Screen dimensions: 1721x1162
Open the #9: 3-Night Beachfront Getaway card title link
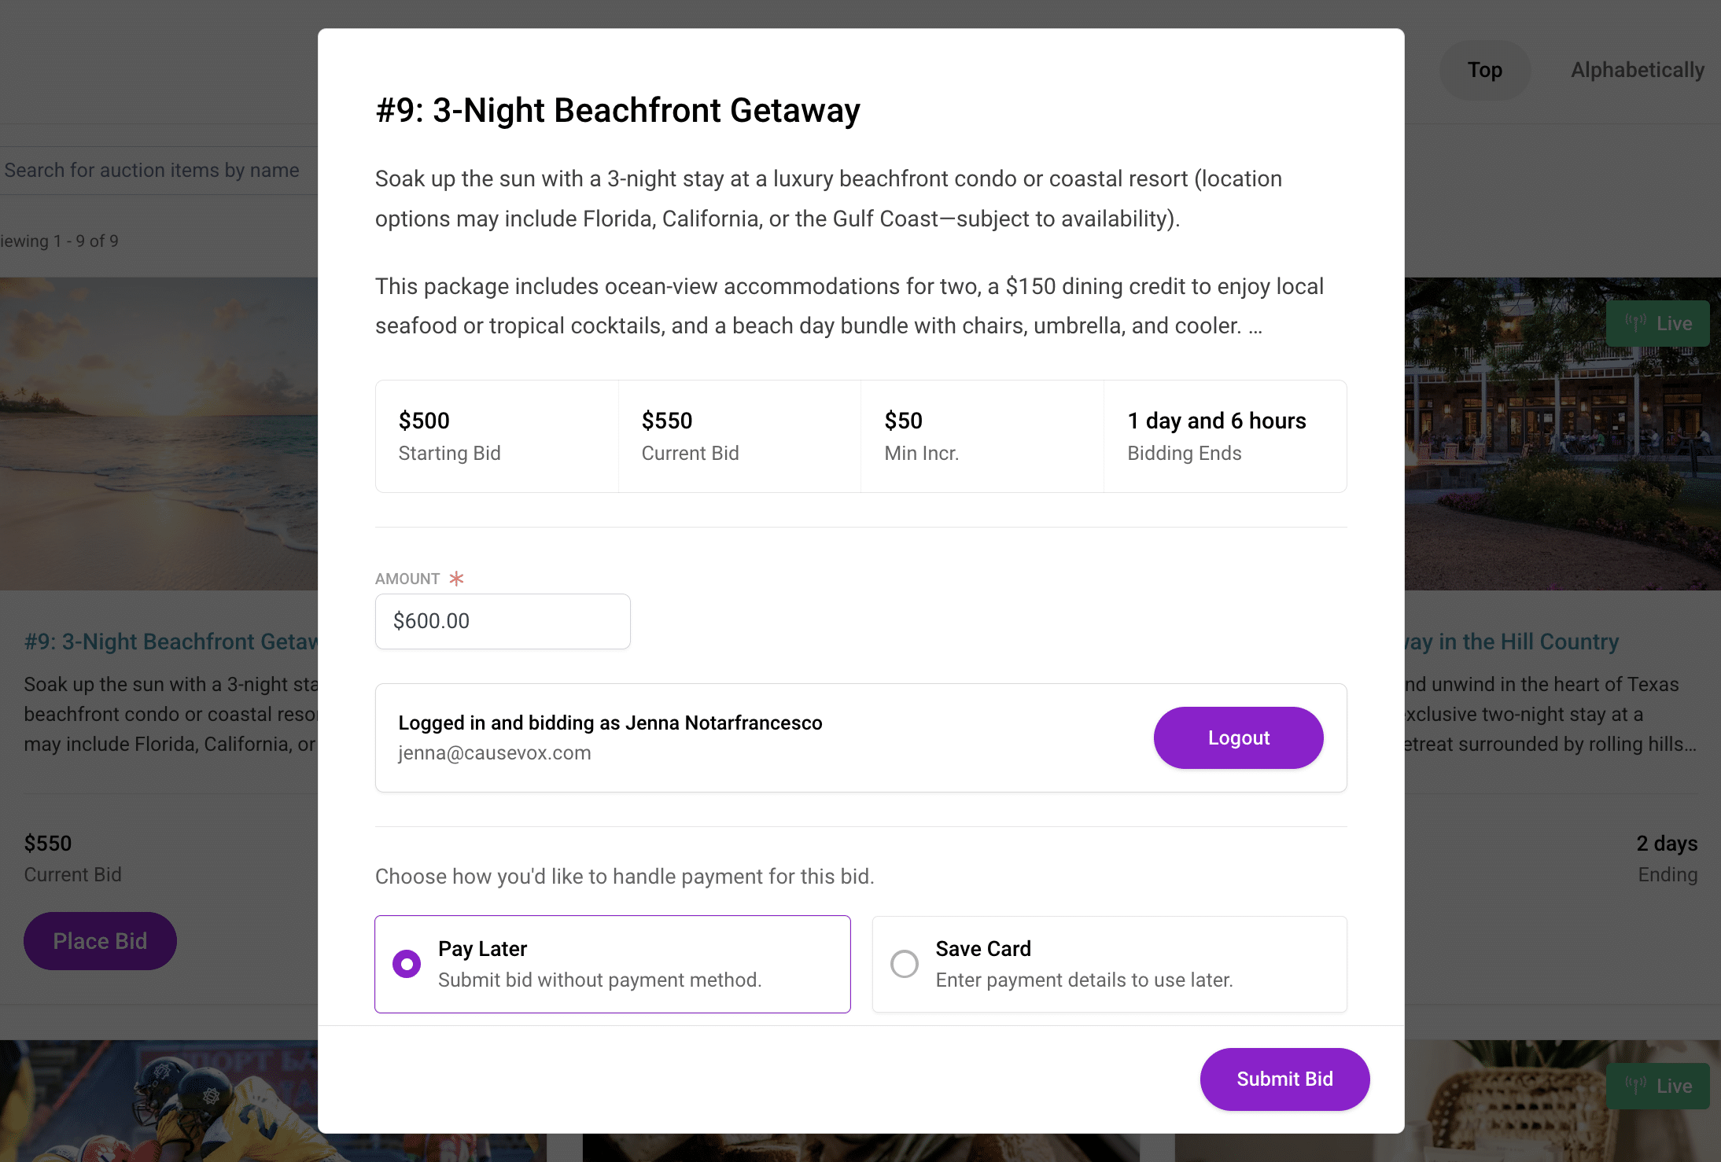coord(171,642)
